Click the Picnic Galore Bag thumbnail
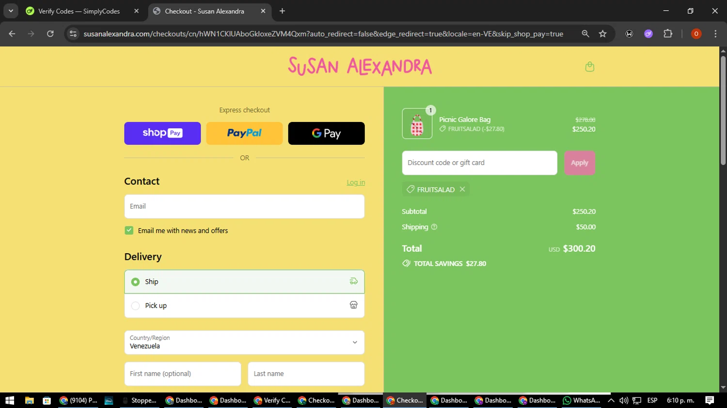The image size is (727, 408). (417, 123)
